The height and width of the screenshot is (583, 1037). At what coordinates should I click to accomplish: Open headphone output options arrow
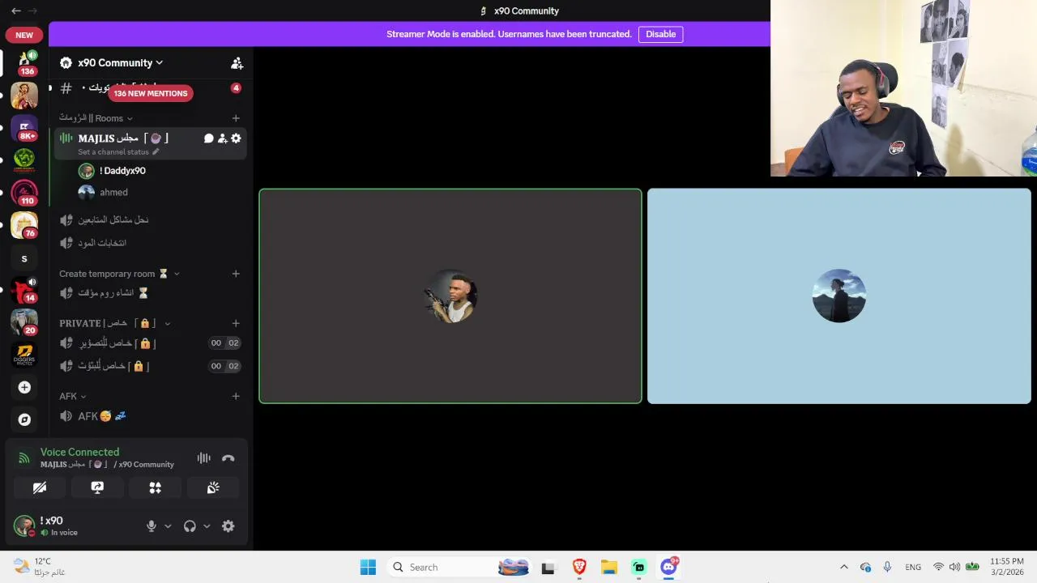tap(207, 526)
